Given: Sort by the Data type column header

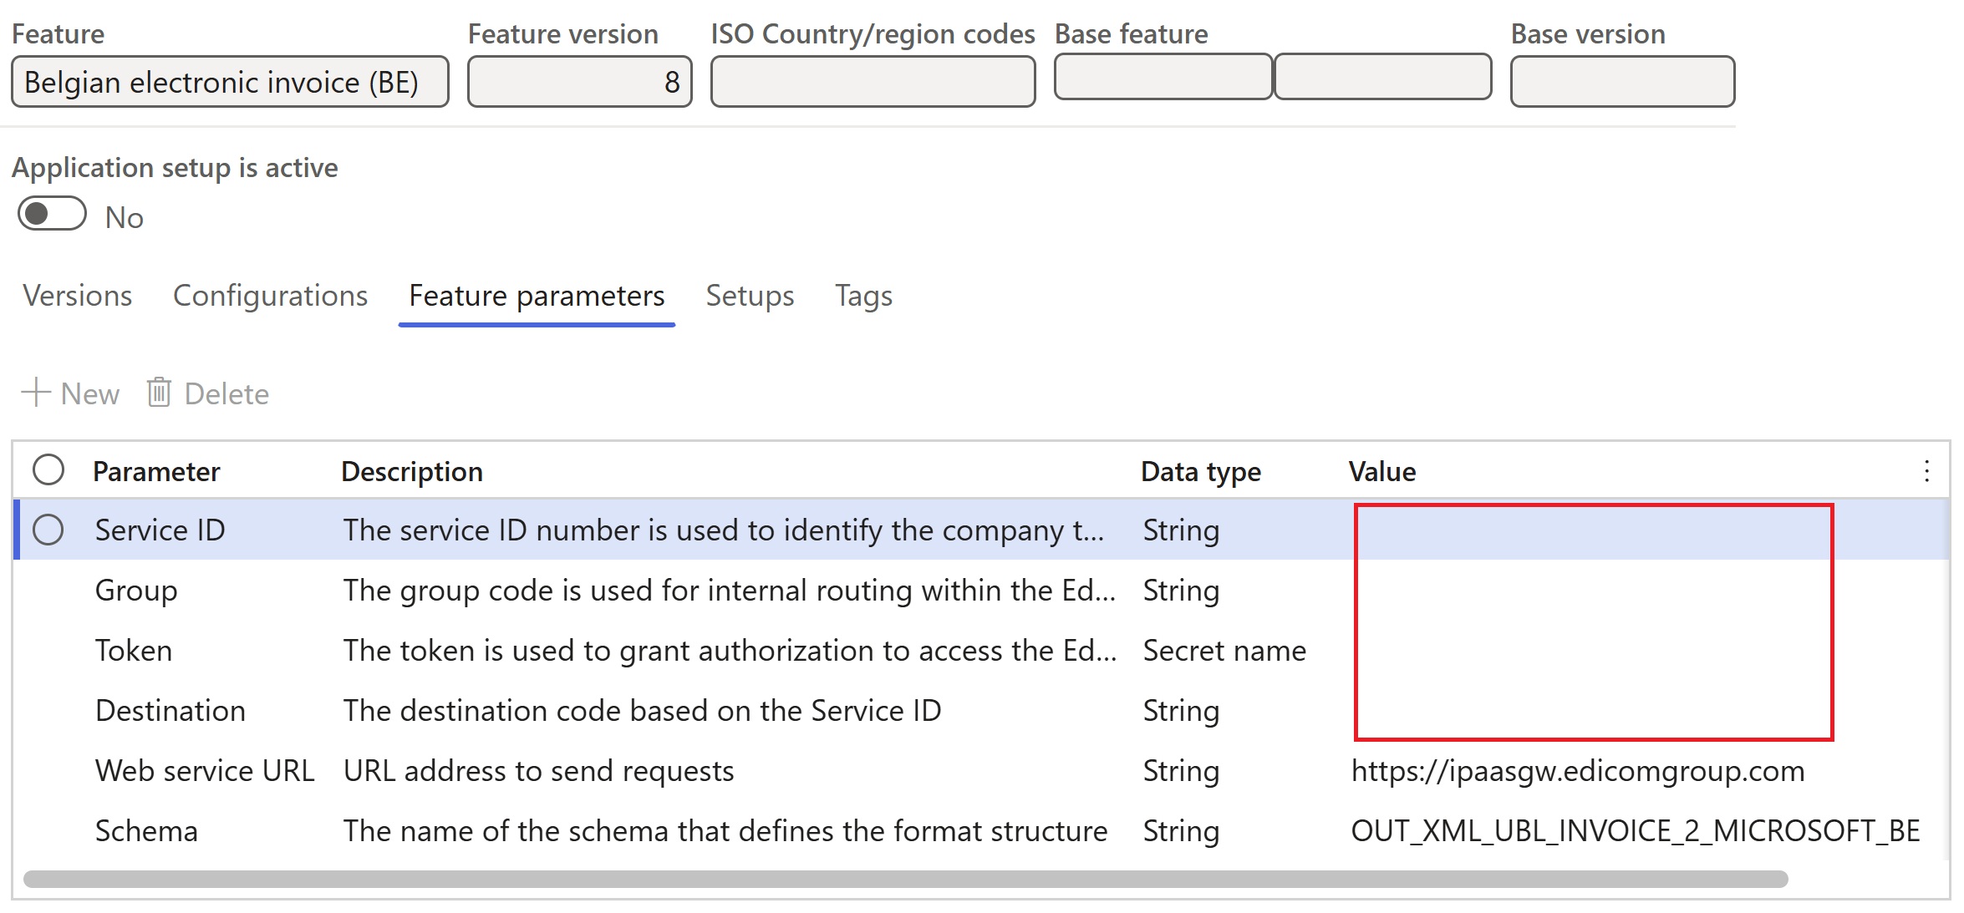Looking at the screenshot, I should pos(1201,471).
